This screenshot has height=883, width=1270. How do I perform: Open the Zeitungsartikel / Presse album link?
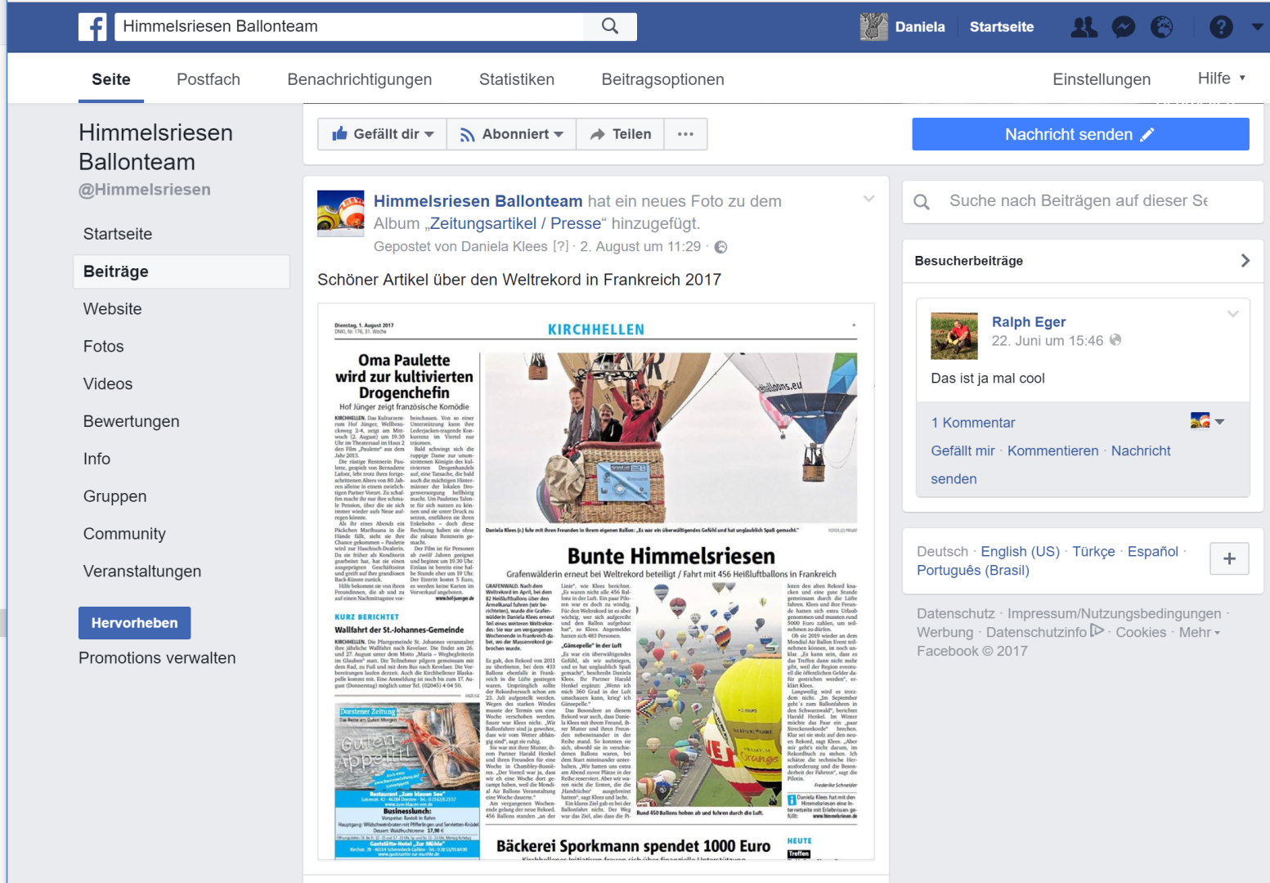[515, 223]
